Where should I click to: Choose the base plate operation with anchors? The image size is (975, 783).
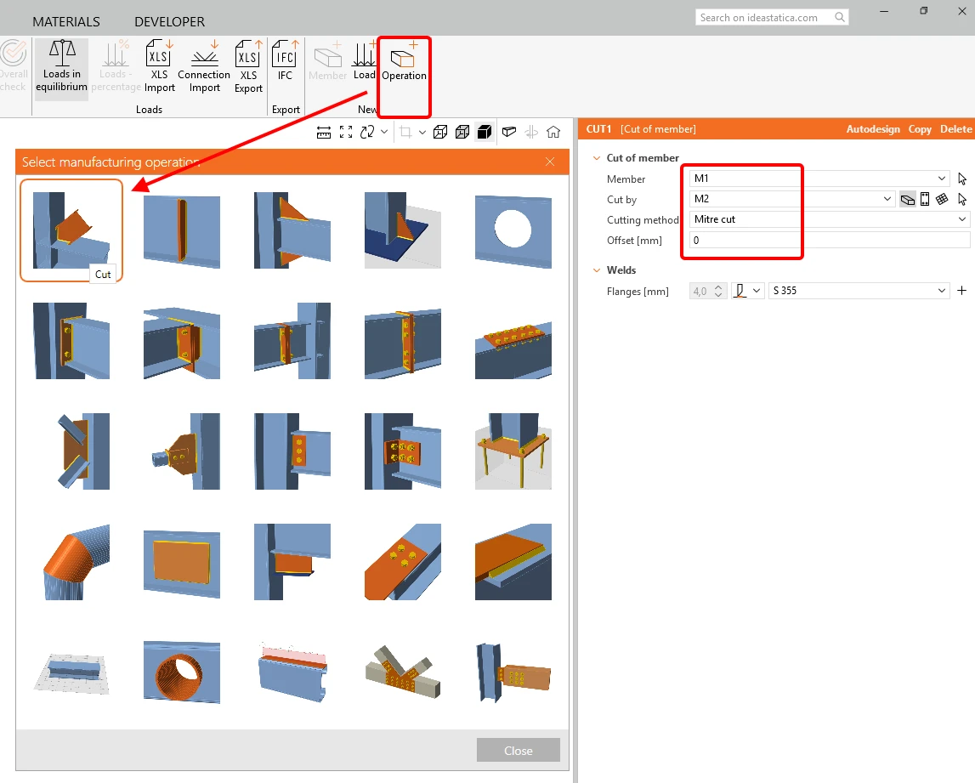pos(513,451)
